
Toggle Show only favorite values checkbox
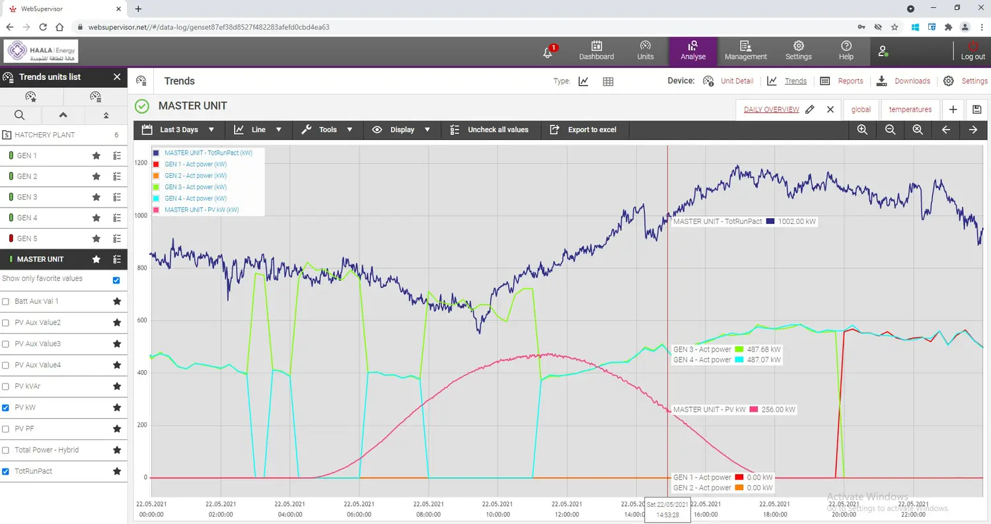tap(116, 280)
